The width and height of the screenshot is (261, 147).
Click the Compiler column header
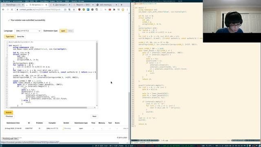pyautogui.click(x=52, y=123)
